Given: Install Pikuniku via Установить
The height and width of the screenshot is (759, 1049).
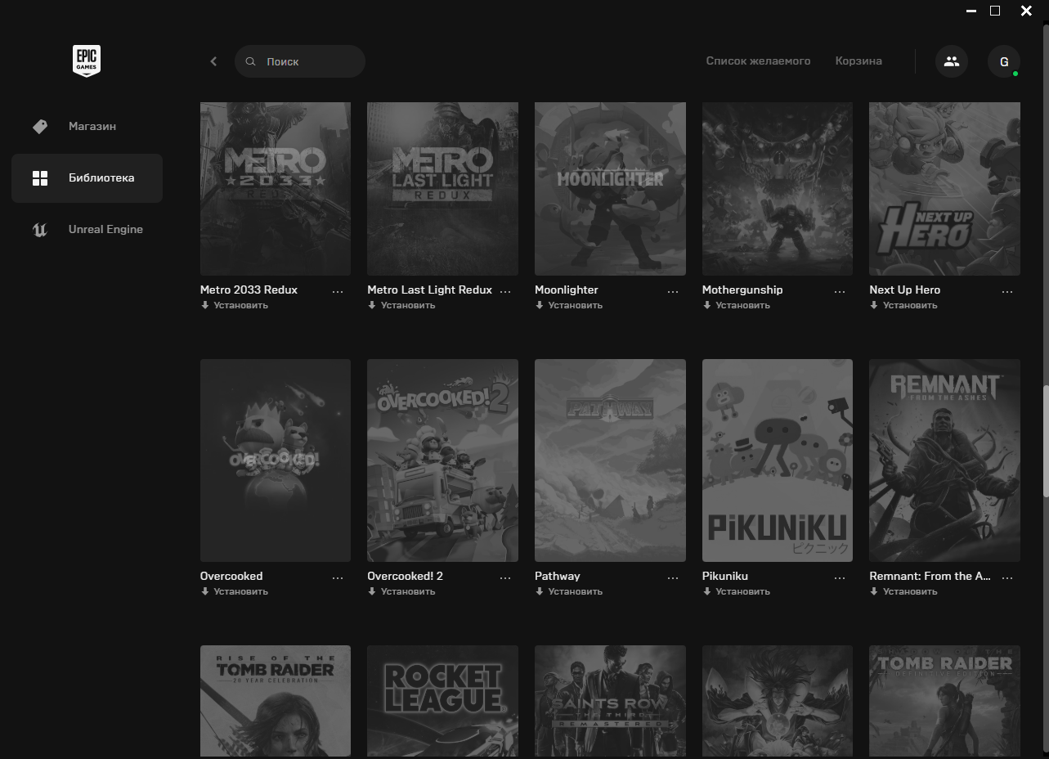Looking at the screenshot, I should point(737,591).
